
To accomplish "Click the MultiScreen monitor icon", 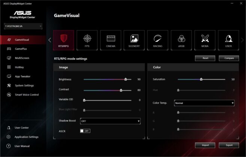I will (x=9, y=58).
